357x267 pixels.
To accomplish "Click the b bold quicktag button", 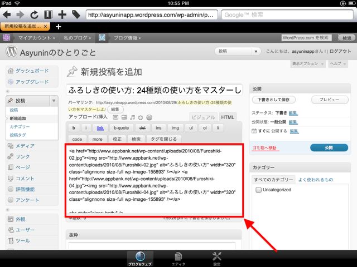I will pyautogui.click(x=74, y=128).
